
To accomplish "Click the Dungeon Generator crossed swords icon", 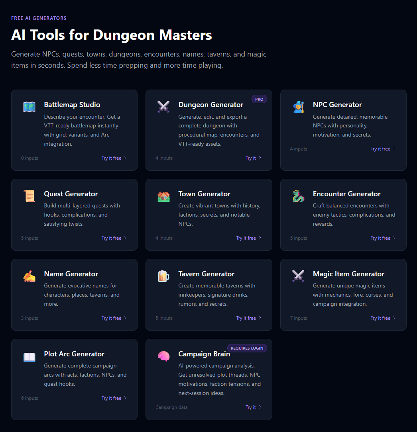I will (163, 107).
